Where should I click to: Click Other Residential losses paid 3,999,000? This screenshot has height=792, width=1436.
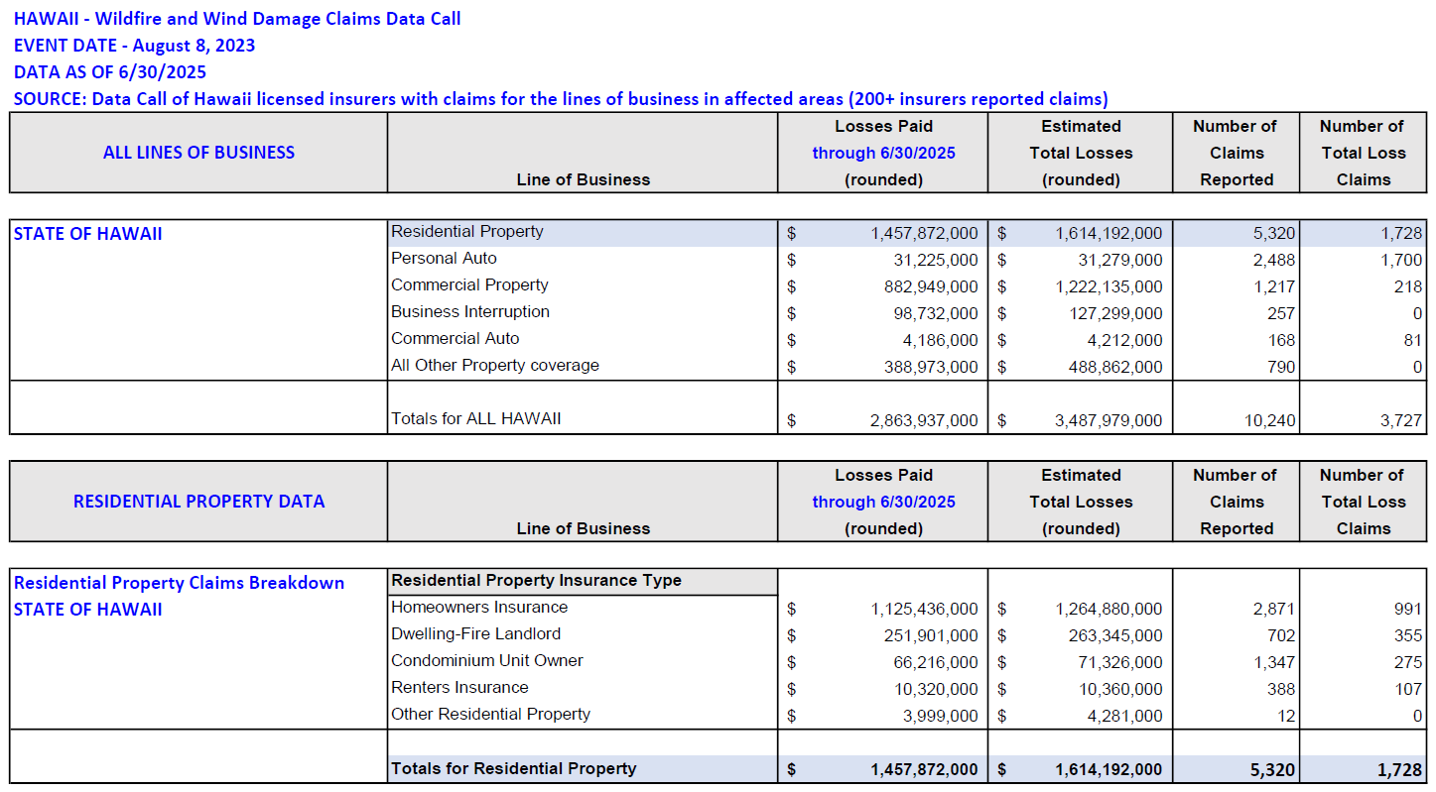[x=940, y=717]
